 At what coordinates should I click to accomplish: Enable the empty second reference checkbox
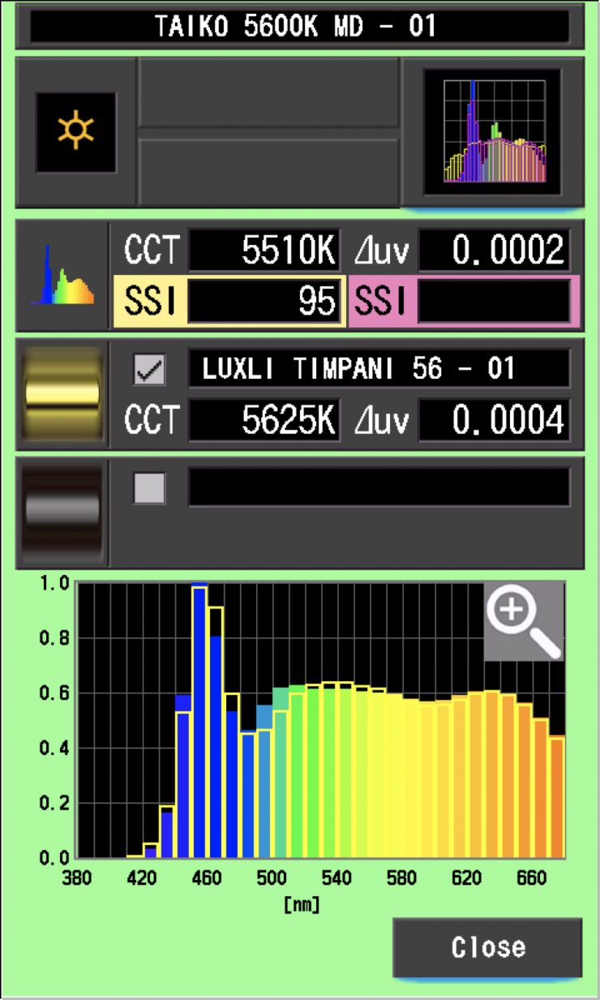(149, 487)
